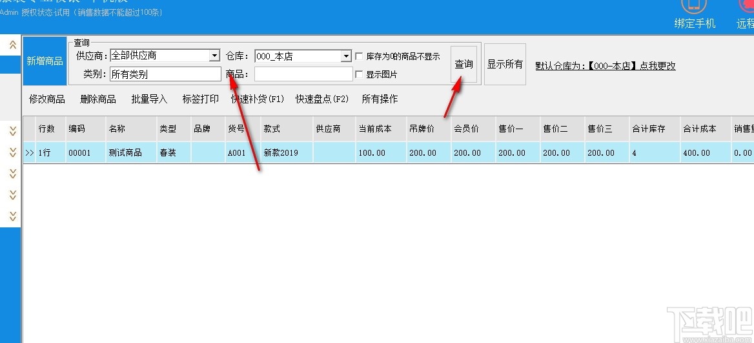Click the 查询 button
754x343 pixels.
(464, 65)
